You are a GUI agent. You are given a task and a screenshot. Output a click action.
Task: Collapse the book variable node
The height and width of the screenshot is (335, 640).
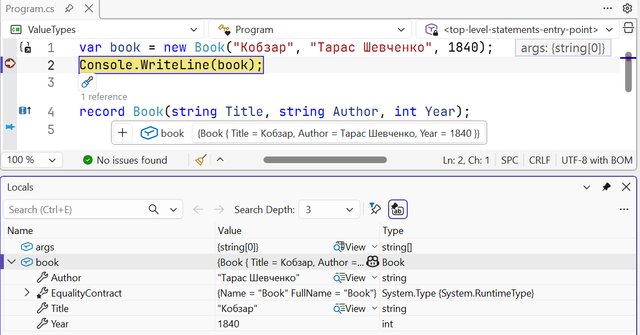[x=12, y=262]
